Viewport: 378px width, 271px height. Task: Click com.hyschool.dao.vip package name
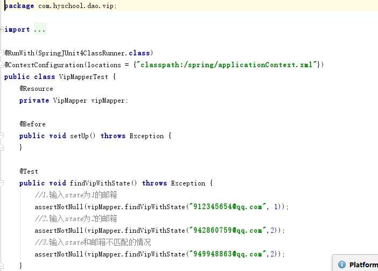(76, 6)
